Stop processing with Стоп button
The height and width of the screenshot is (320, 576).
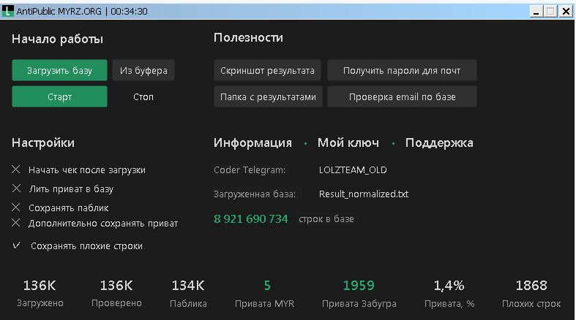tap(143, 97)
